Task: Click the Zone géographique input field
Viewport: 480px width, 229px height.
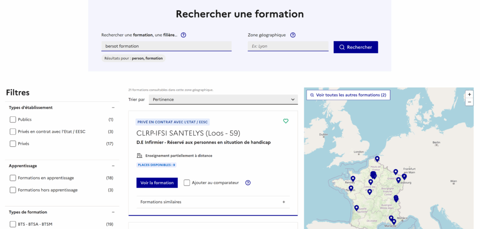Action: point(288,46)
